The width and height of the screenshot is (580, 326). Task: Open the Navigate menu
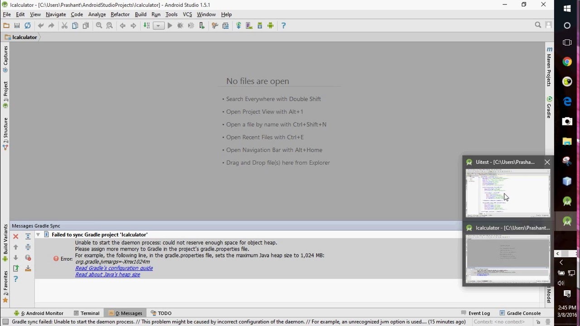click(x=56, y=14)
